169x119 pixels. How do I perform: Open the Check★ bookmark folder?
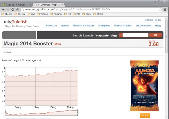coord(20,14)
